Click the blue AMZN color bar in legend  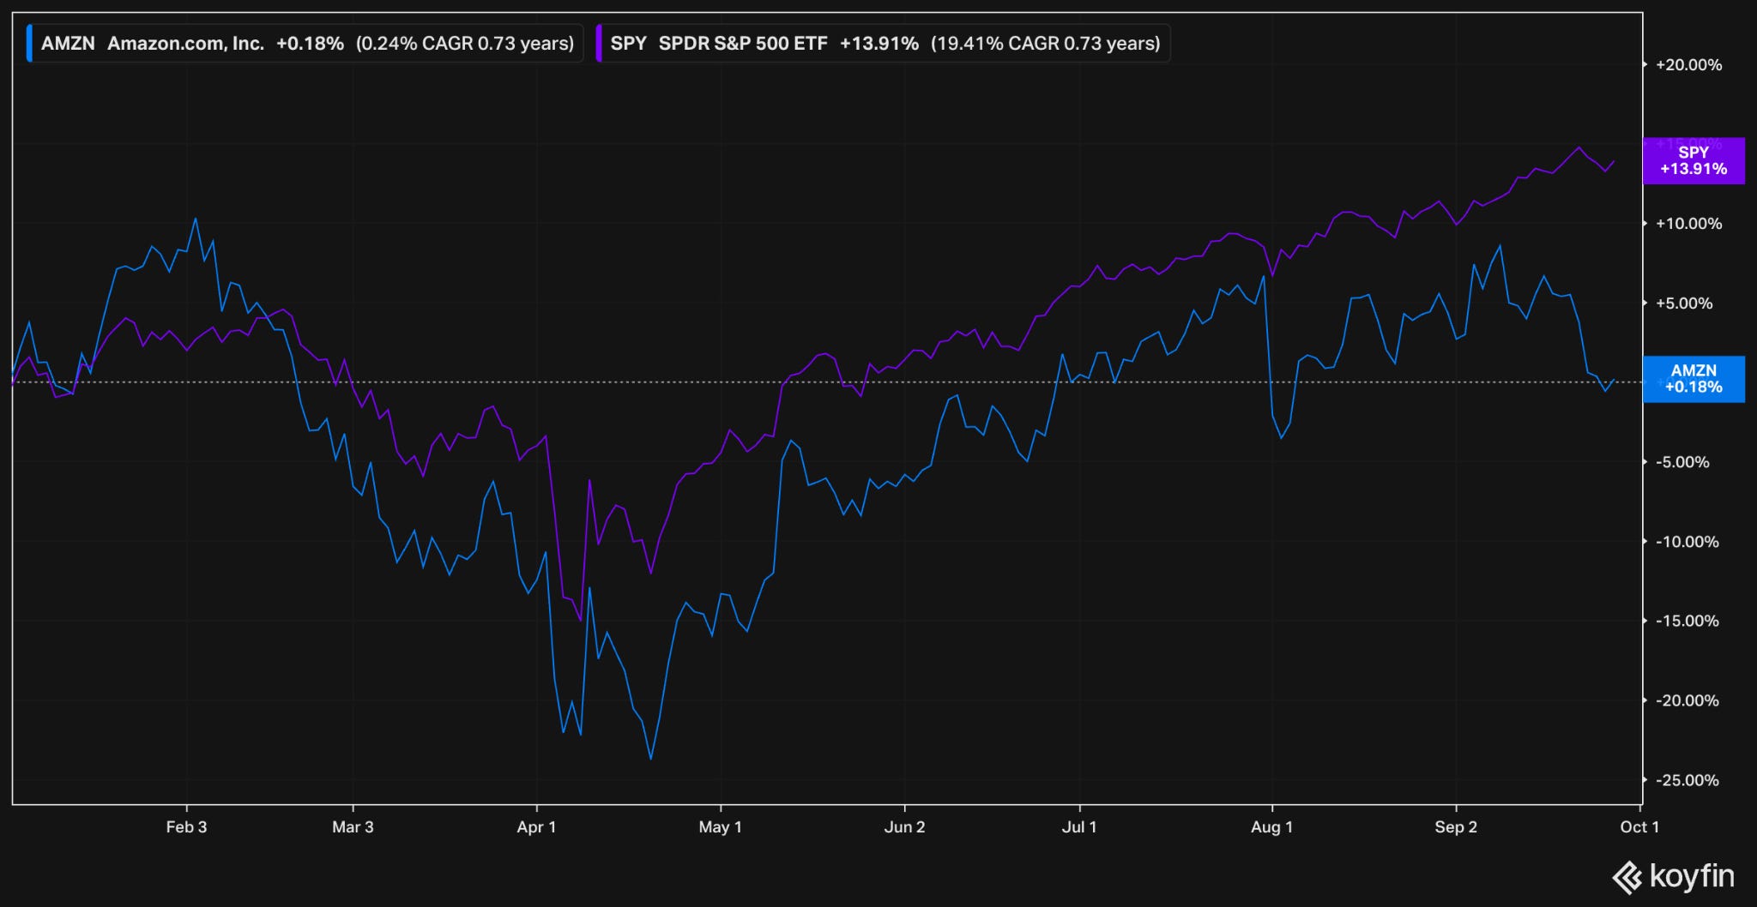(x=30, y=44)
